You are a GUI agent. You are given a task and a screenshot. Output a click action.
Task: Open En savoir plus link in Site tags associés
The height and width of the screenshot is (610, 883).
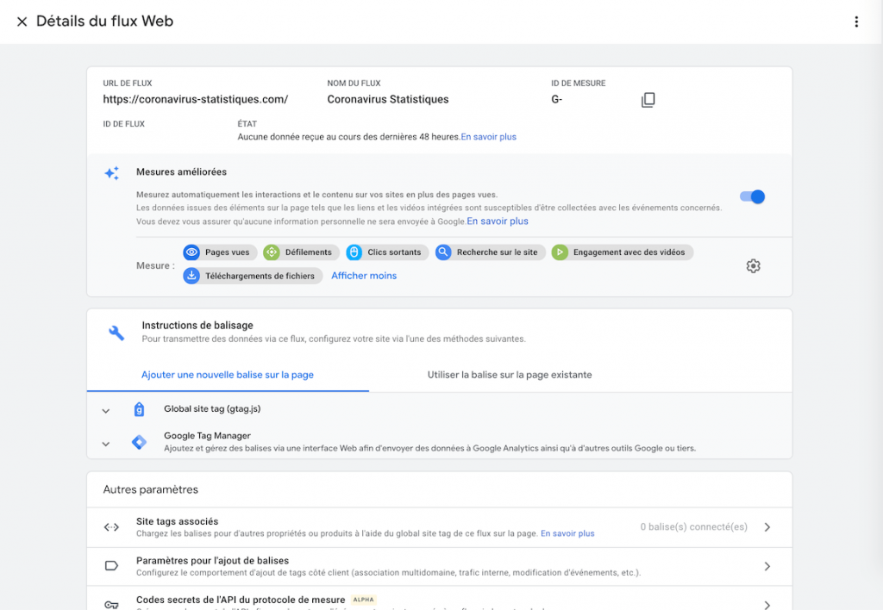567,533
